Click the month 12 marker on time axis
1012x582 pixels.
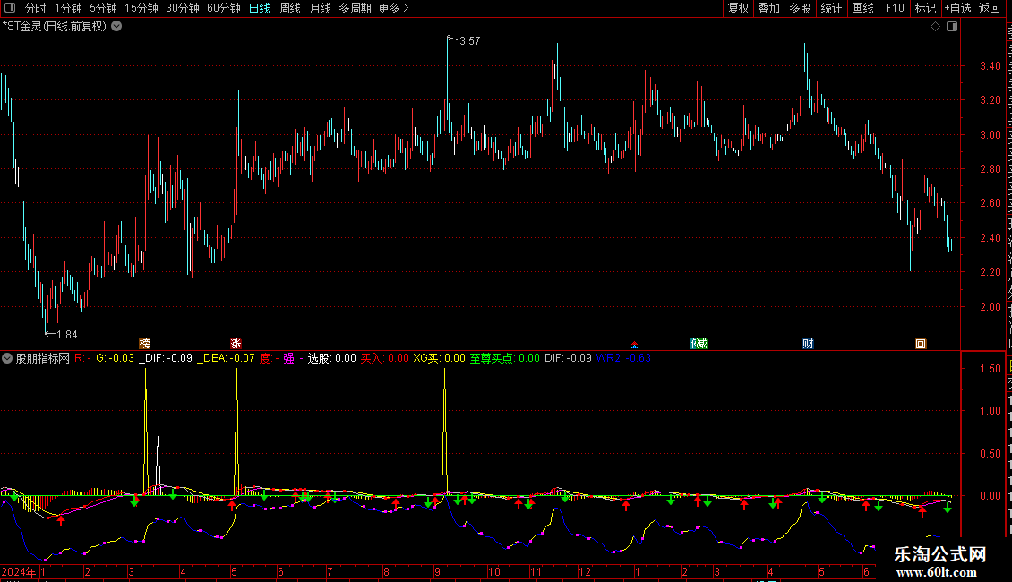584,571
